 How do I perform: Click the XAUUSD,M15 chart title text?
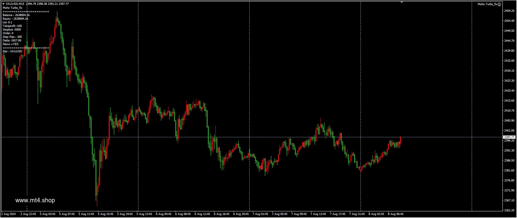tap(15, 4)
